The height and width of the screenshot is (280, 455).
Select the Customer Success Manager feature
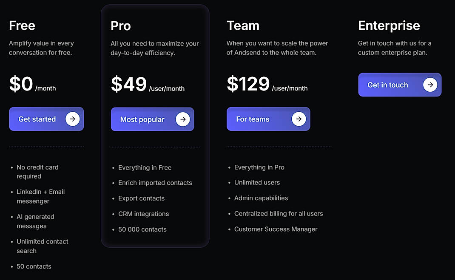[276, 229]
